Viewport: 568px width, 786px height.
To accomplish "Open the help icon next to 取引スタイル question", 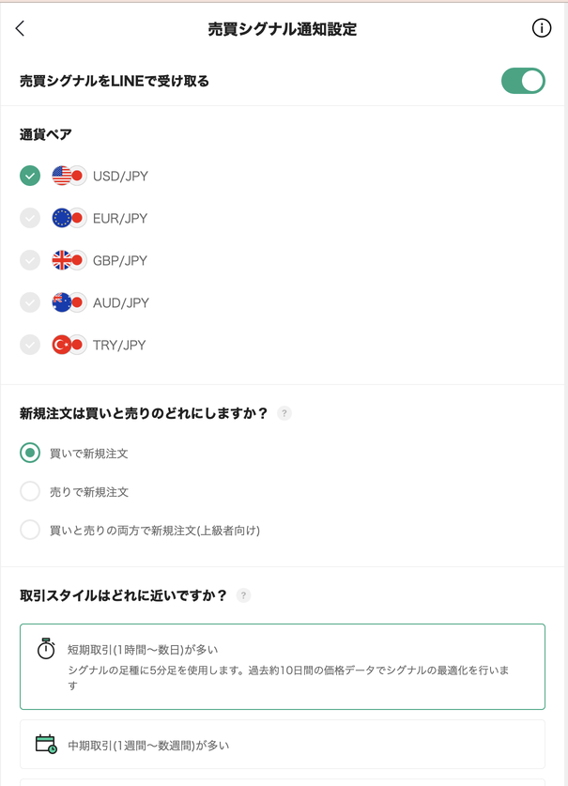I will (x=243, y=593).
